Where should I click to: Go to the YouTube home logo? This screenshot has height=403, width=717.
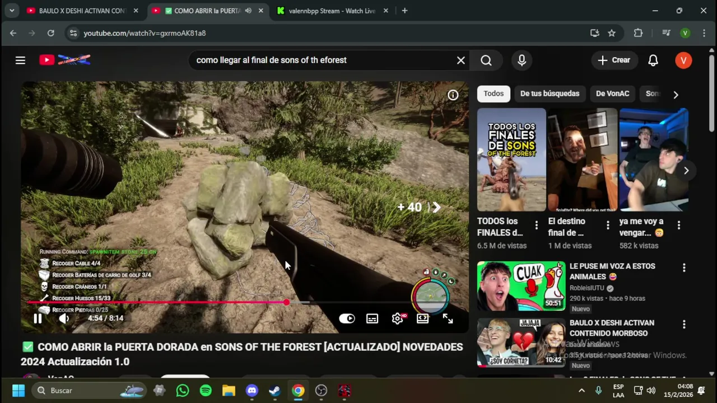(x=65, y=60)
